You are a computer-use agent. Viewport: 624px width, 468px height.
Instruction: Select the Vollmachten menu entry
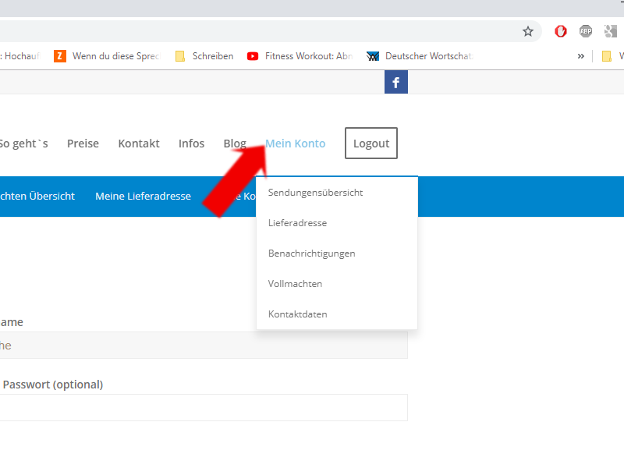pos(295,284)
